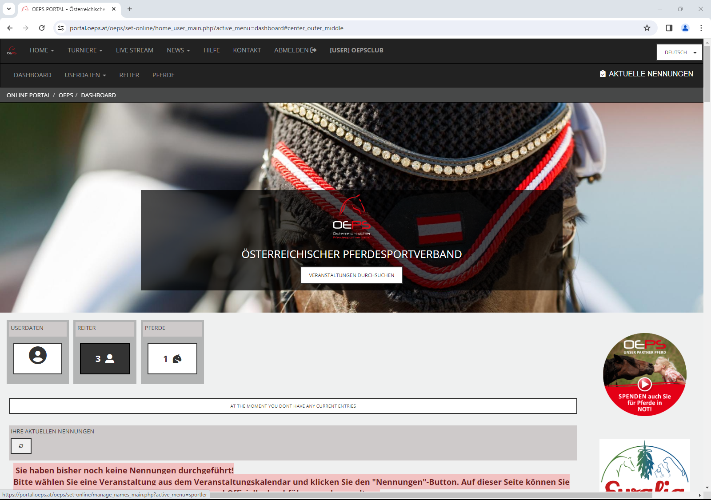The image size is (711, 500).
Task: Open the LIVE STREAM page
Action: [x=135, y=51]
